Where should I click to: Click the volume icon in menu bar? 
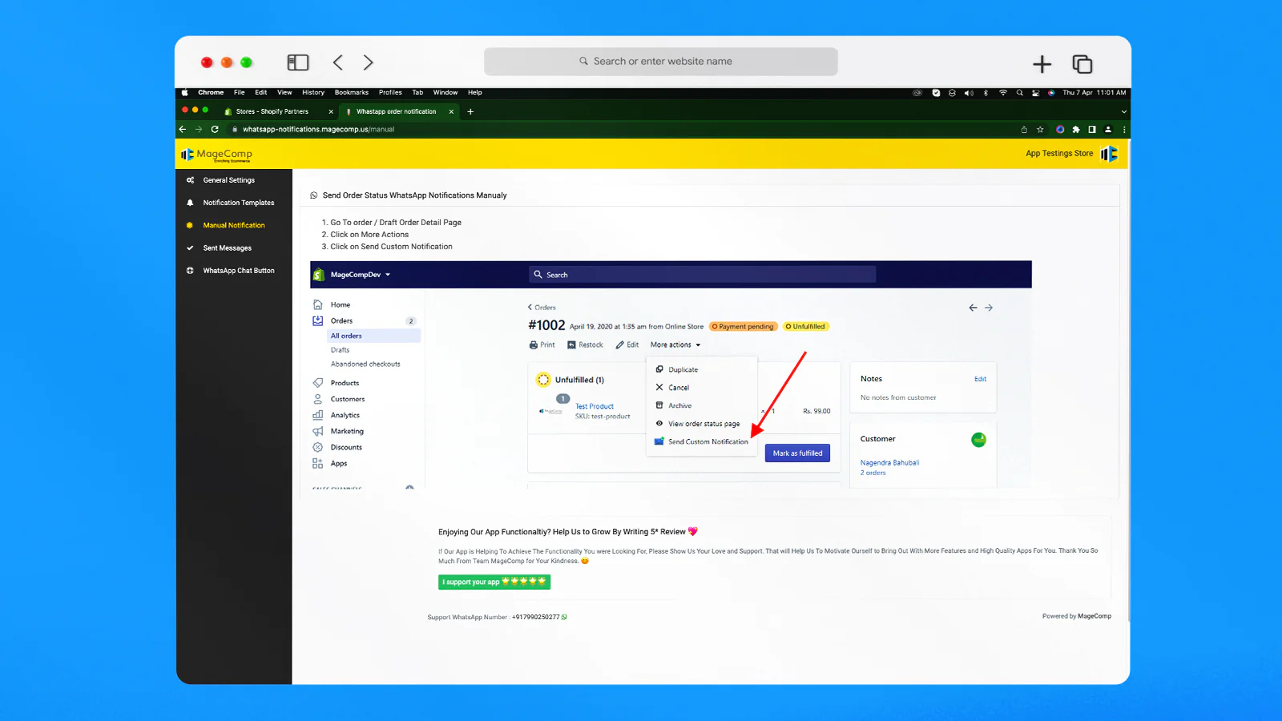point(969,93)
